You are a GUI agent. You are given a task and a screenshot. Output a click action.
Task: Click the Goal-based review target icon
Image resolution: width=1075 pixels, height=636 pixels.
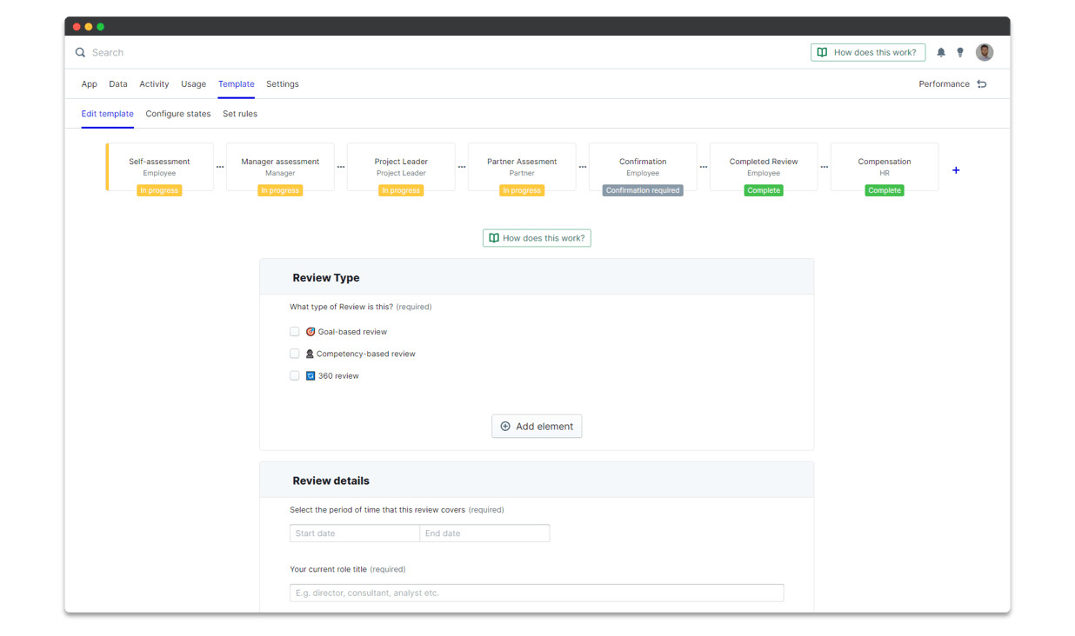(x=310, y=332)
